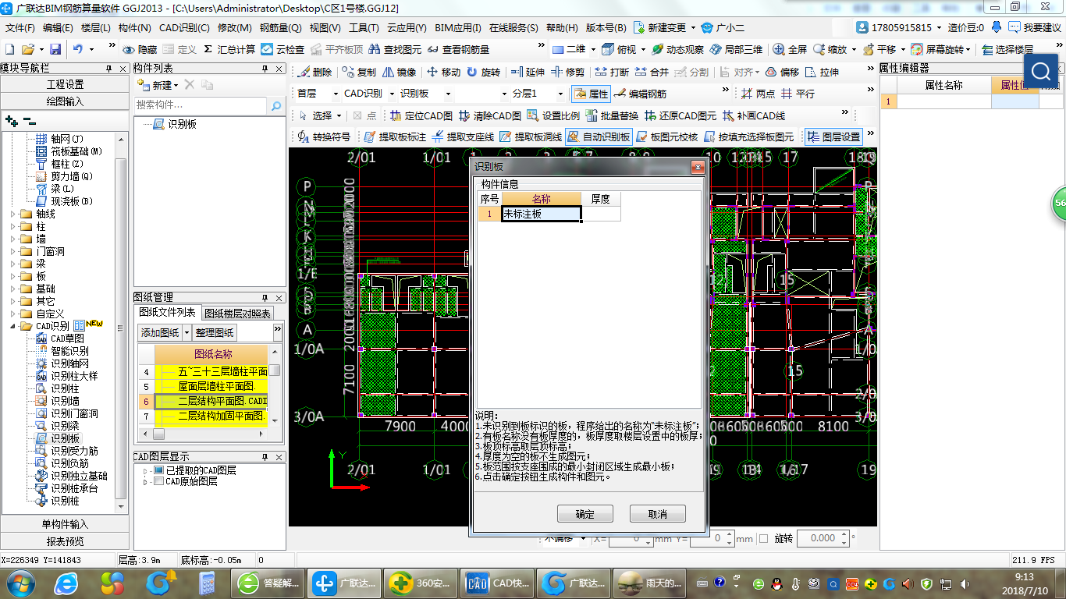Click 查看钢筋量 view rebar icon

point(459,49)
